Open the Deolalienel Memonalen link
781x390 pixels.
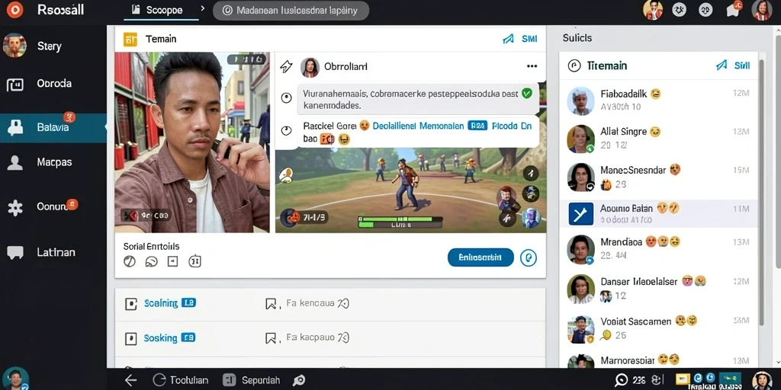coord(419,126)
